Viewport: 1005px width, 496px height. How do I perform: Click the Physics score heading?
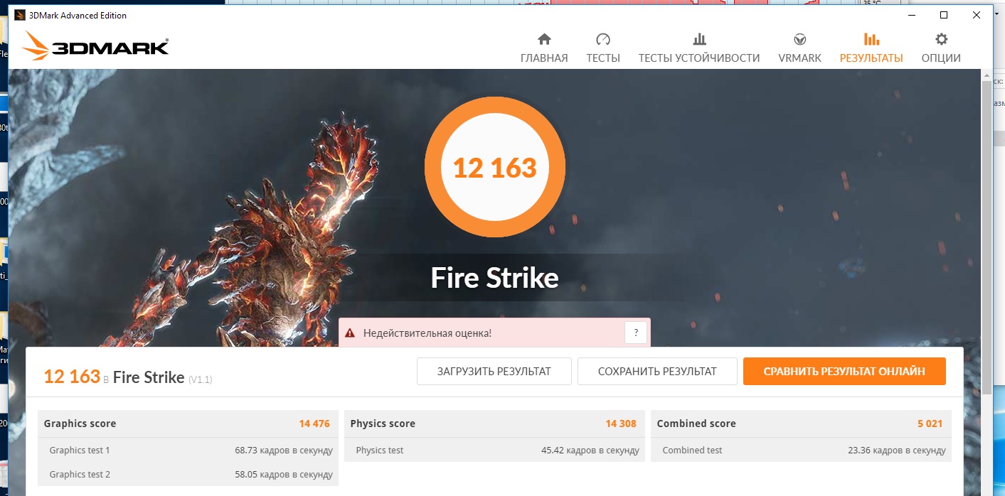click(383, 424)
